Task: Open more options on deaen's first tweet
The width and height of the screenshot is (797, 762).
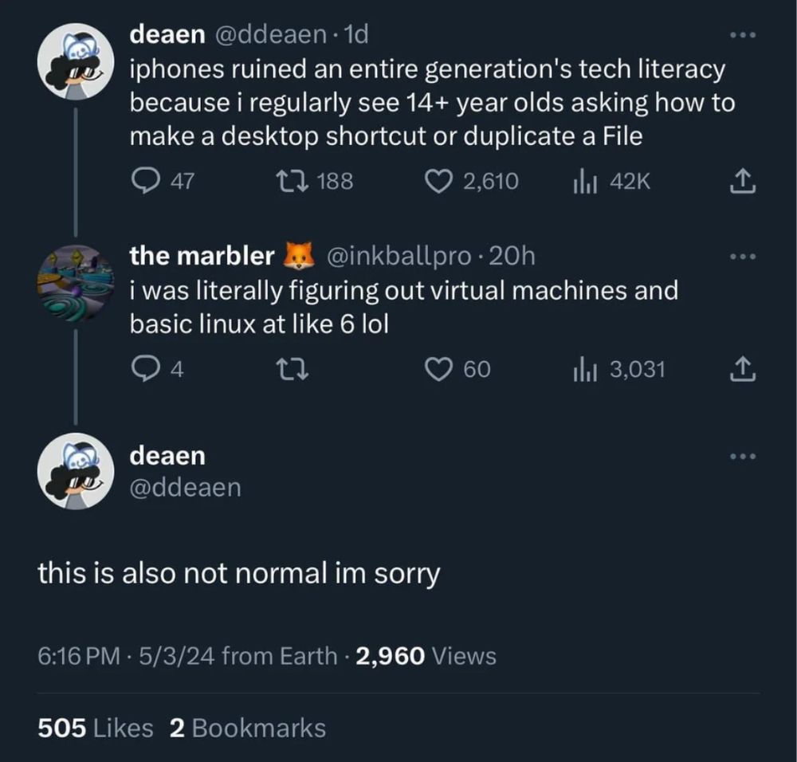Action: pyautogui.click(x=743, y=33)
